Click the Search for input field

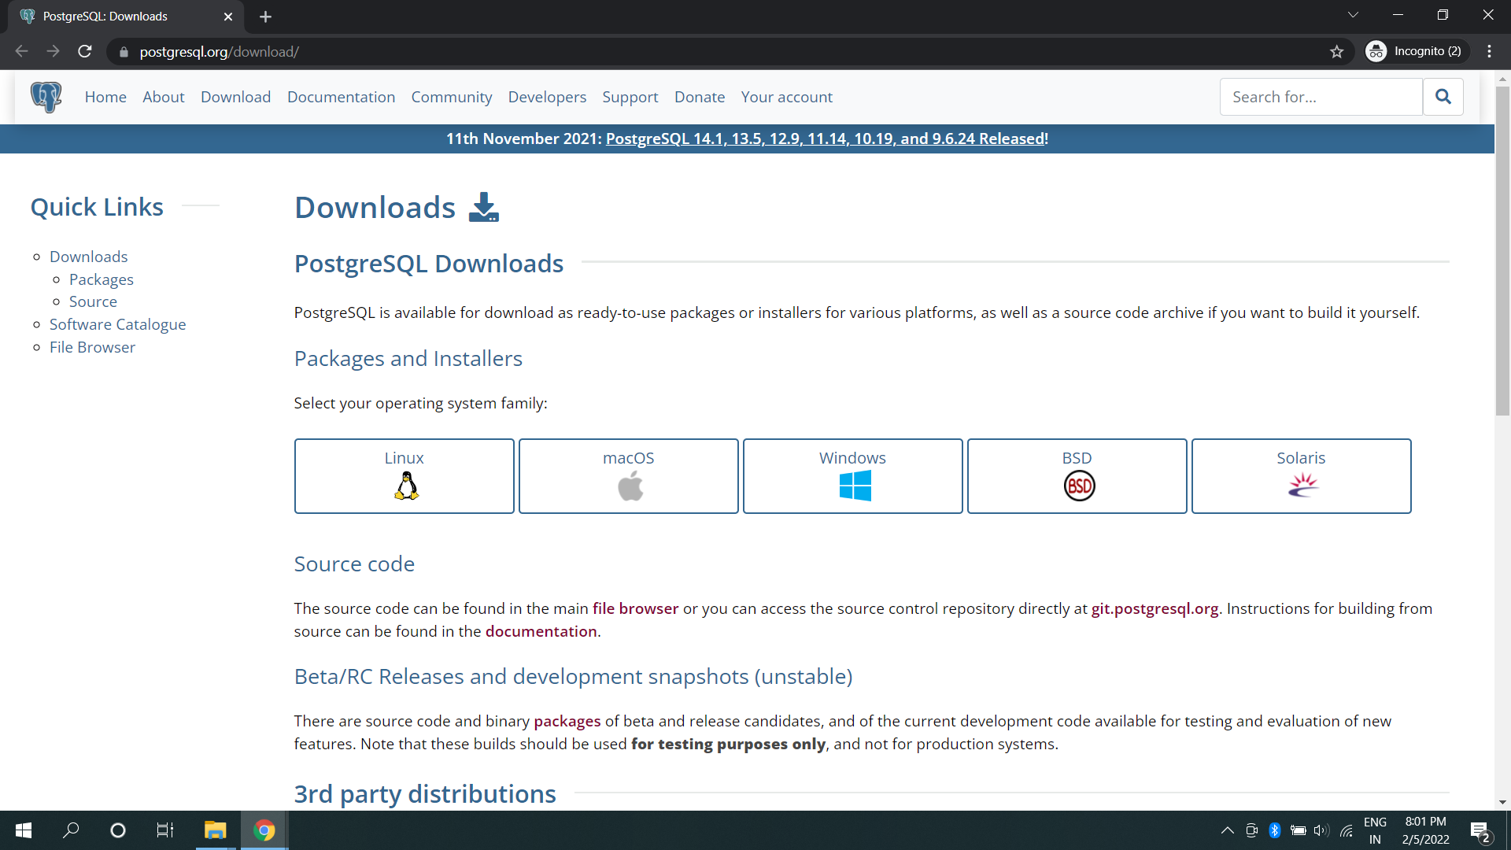(x=1321, y=97)
